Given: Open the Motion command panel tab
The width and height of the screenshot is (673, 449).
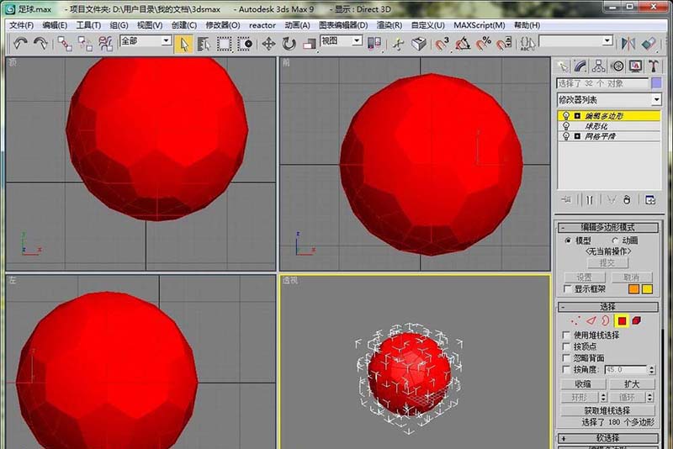Looking at the screenshot, I should pos(617,66).
